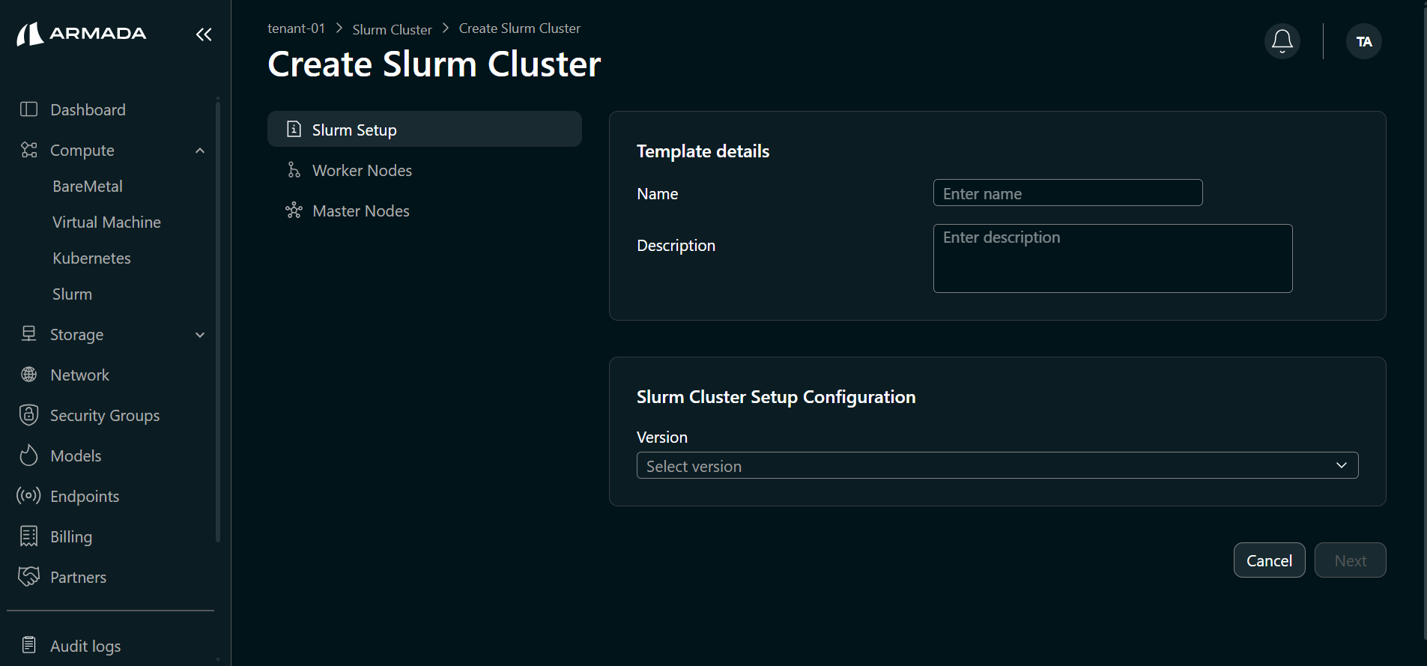Click the Worker Nodes branch icon
Image resolution: width=1427 pixels, height=666 pixels.
(294, 170)
